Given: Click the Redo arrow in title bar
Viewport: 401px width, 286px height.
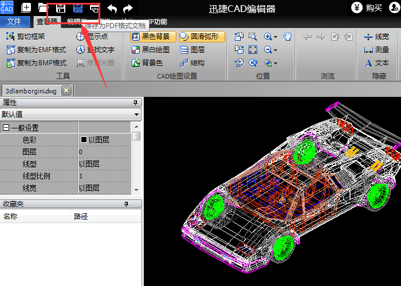Looking at the screenshot, I should [x=128, y=9].
